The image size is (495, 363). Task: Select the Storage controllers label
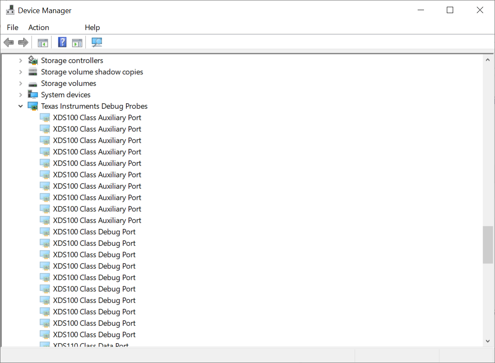[72, 60]
